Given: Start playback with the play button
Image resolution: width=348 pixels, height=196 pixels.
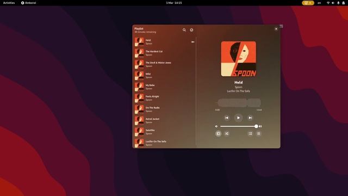Looking at the screenshot, I should (238, 118).
